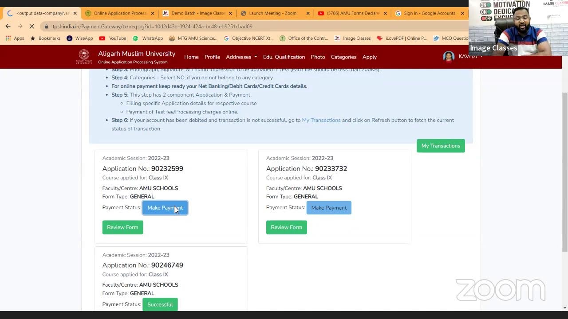The image size is (568, 319).
Task: Stop page loading with the X button
Action: point(32,27)
